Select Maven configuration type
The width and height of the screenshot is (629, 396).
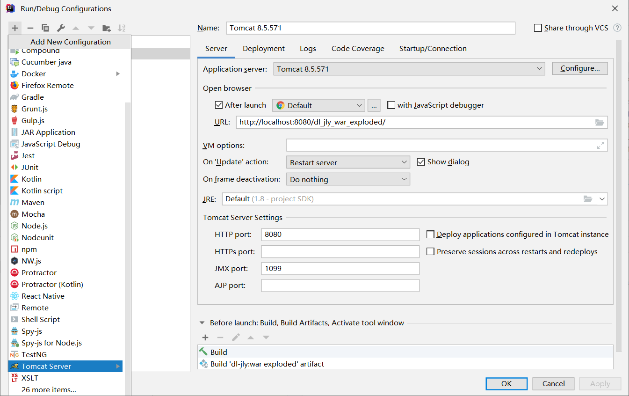tap(65, 202)
